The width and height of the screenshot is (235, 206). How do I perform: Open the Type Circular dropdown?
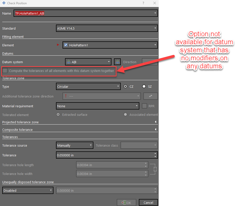pos(88,86)
